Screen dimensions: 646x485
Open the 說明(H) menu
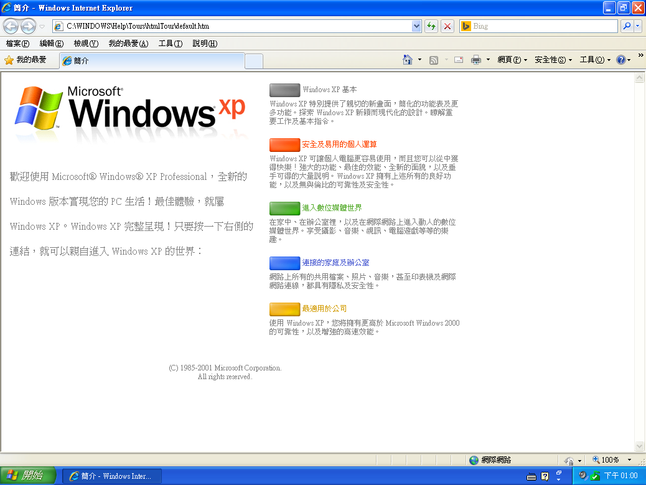click(x=205, y=43)
